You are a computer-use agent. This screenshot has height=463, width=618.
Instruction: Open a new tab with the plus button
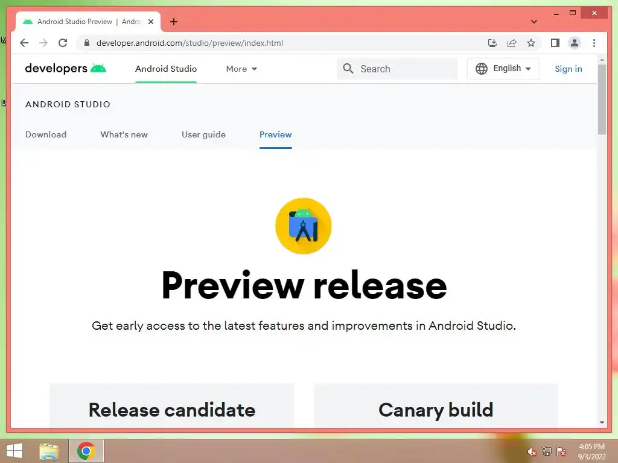[174, 22]
